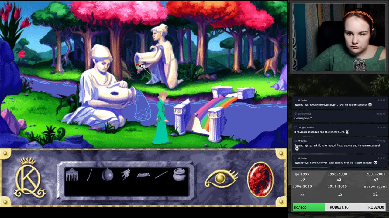Click Twitch icon on the 22:23:59 MrOwlBot message
The width and height of the screenshot is (389, 218).
click(296, 100)
